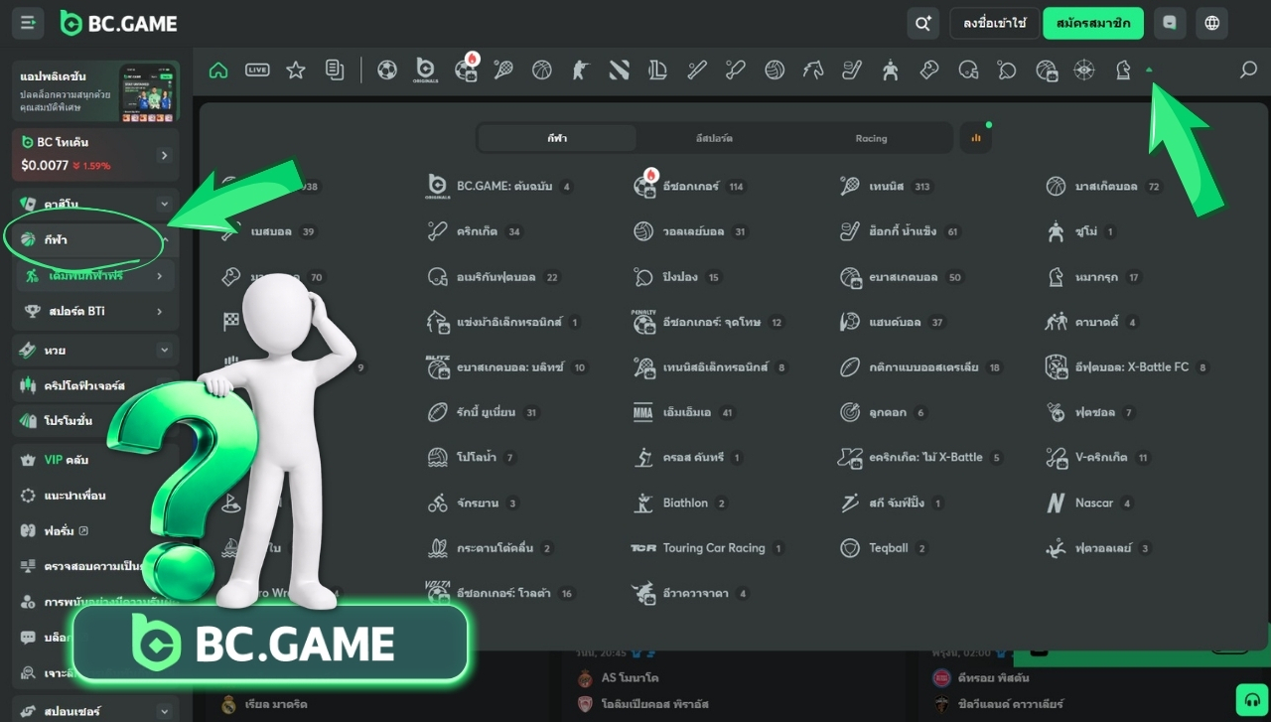Open favorites with the star icon
Viewport: 1271px width, 722px height.
click(296, 70)
